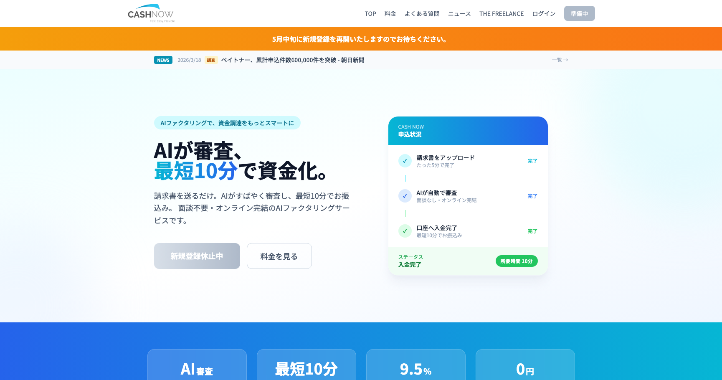Click AIが自動で審査 step title

coord(437,193)
